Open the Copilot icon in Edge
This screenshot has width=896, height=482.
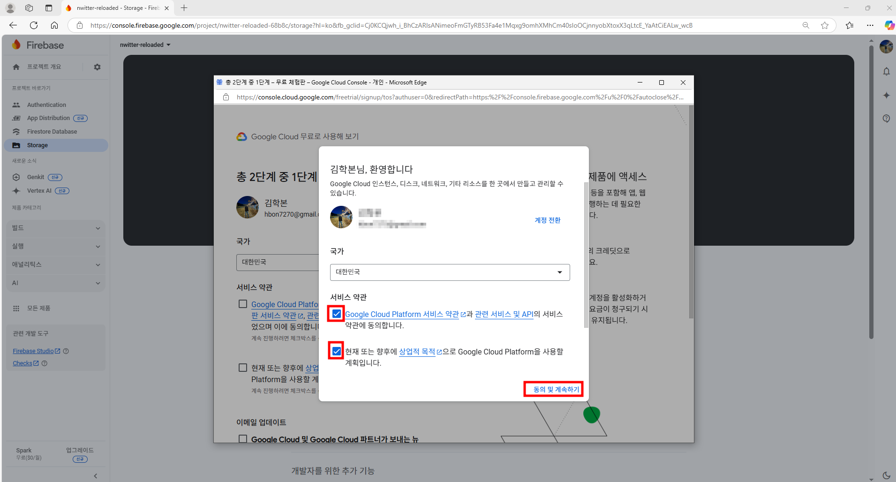(889, 25)
